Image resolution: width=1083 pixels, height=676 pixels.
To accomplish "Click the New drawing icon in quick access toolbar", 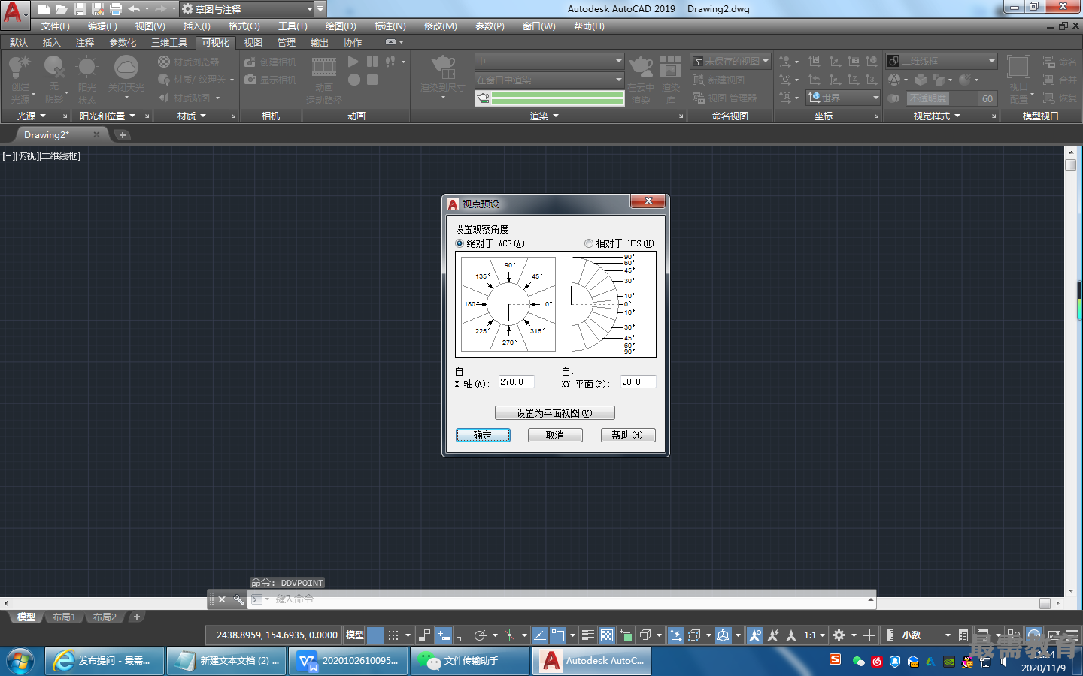I will (44, 9).
